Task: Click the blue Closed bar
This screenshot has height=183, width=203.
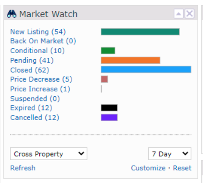Action: (146, 69)
